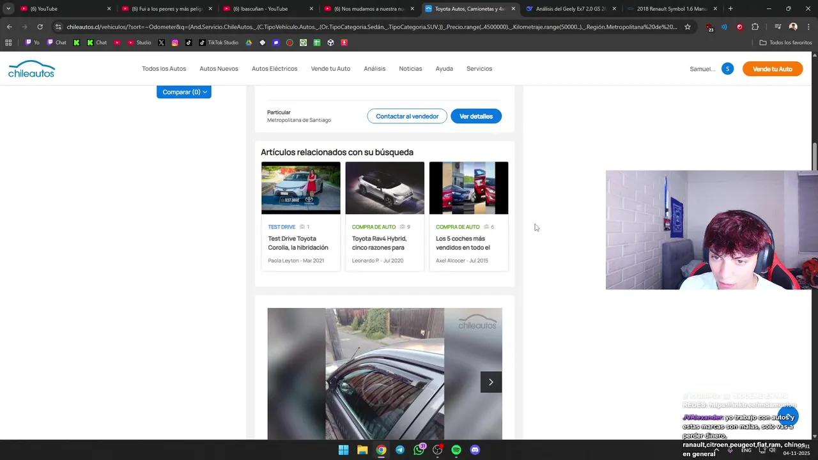Open Test Drive Toyota Corolla article
818x460 pixels.
[298, 243]
